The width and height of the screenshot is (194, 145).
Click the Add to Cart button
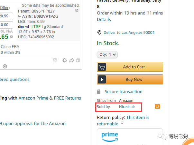pos(130,67)
